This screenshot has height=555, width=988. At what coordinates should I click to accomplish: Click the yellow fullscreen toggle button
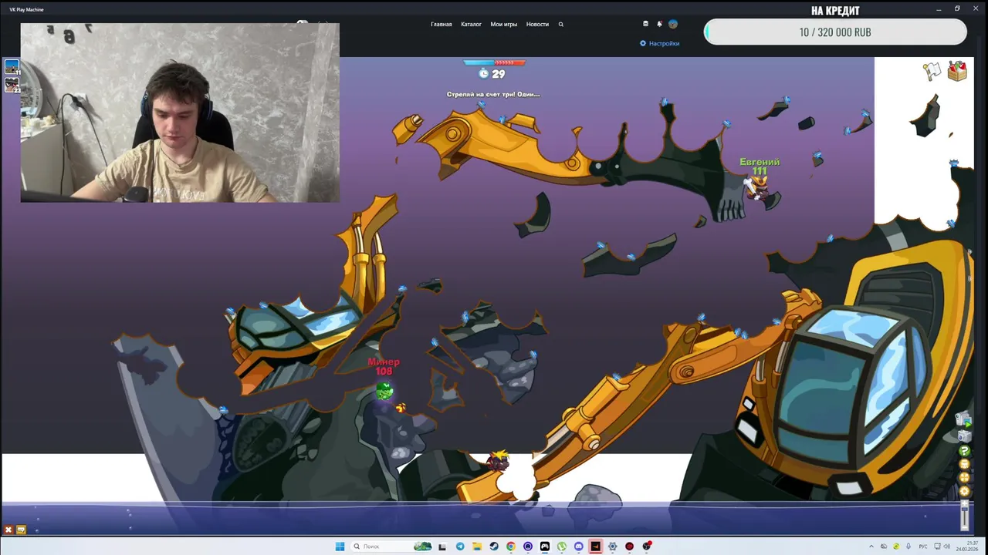(x=964, y=477)
